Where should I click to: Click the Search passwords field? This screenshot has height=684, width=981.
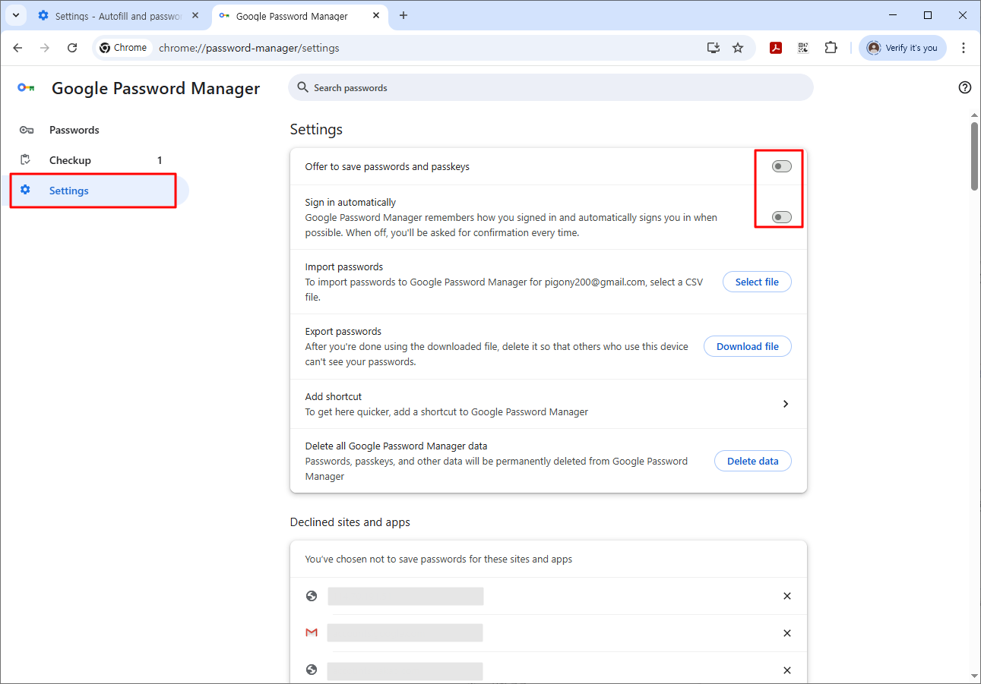pyautogui.click(x=550, y=88)
